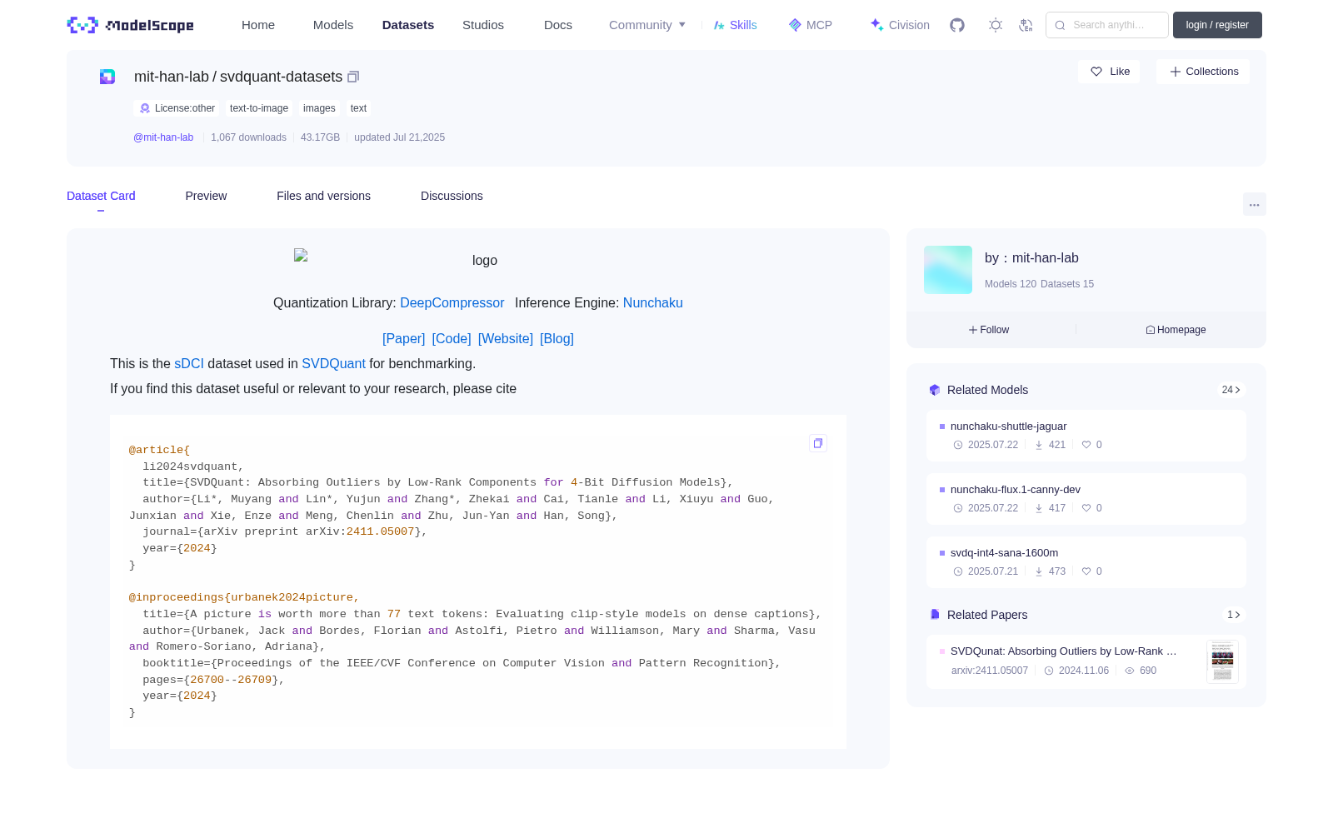The image size is (1333, 833).
Task: Click the search magnifier icon
Action: (x=1060, y=25)
